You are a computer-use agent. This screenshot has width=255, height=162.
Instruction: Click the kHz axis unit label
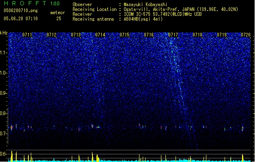tap(4, 33)
